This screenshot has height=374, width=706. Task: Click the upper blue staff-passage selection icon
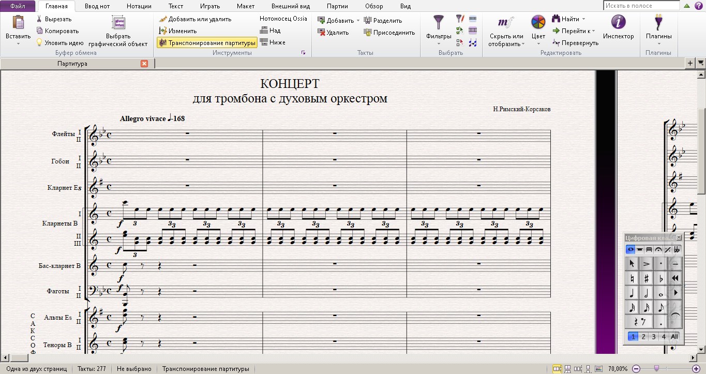[473, 19]
